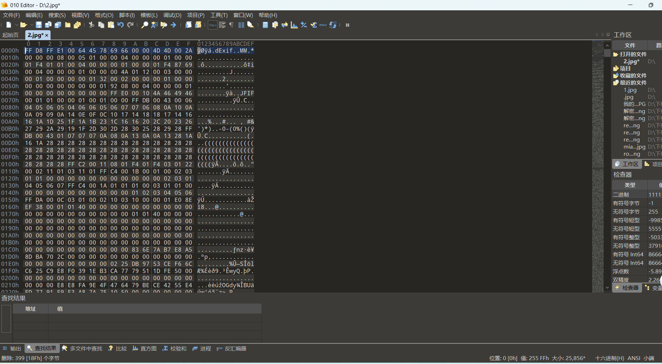Open the calculator tool icon
This screenshot has width=662, height=364.
[x=265, y=25]
